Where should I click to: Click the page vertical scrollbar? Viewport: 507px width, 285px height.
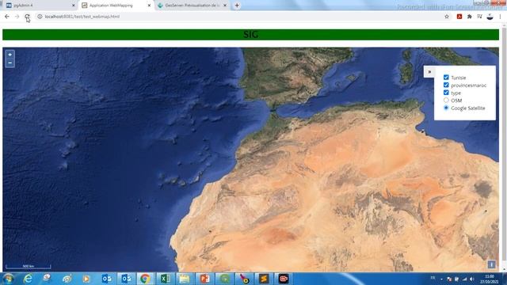(504, 146)
